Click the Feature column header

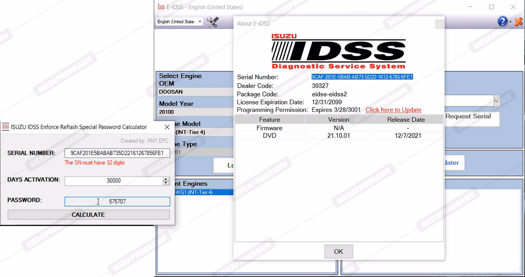click(270, 120)
